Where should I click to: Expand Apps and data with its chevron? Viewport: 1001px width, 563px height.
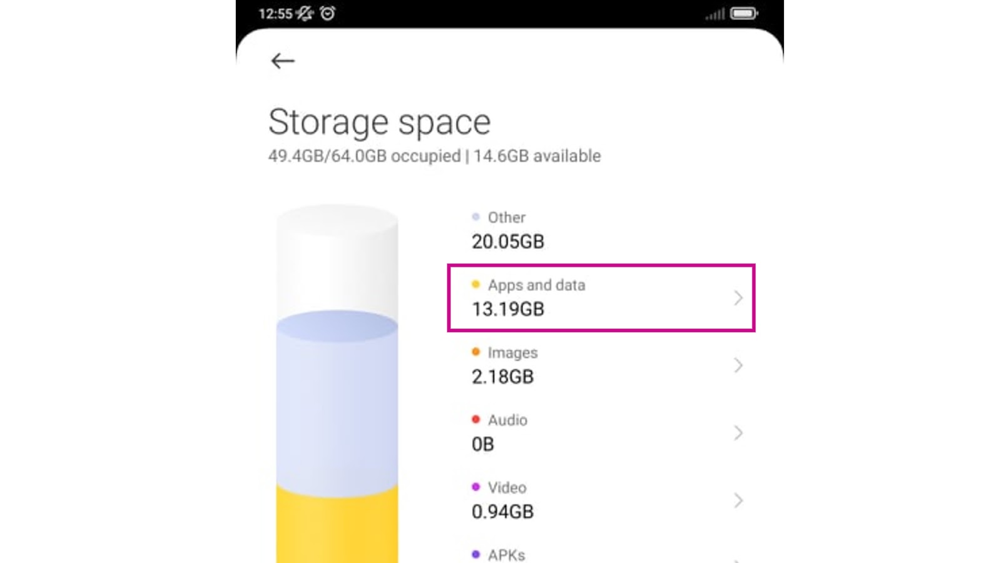[x=738, y=298]
